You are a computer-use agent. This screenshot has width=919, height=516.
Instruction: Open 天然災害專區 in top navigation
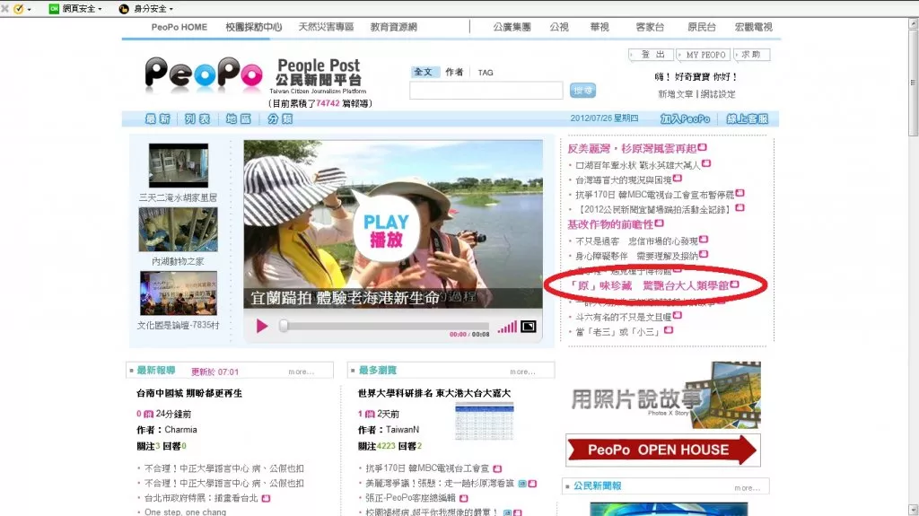(326, 27)
